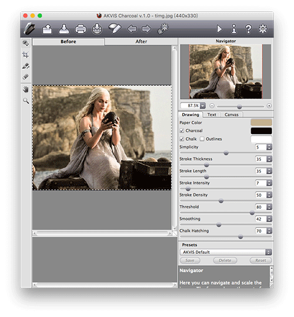This screenshot has width=294, height=317.
Task: Click the Print icon in toolbar
Action: 81,29
